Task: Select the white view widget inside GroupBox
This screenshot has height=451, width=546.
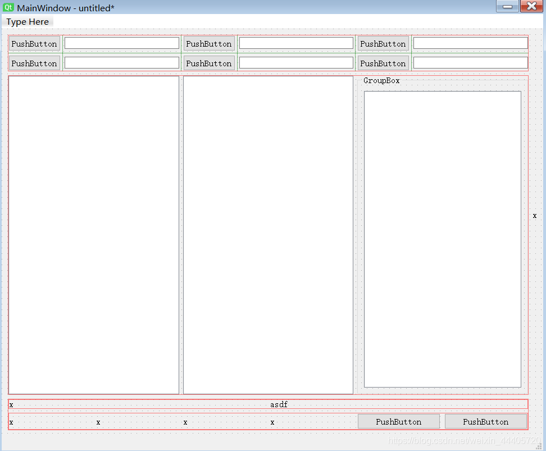Action: pos(443,239)
